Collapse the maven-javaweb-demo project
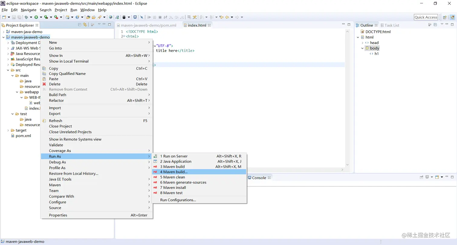The width and height of the screenshot is (457, 245). pos(3,37)
